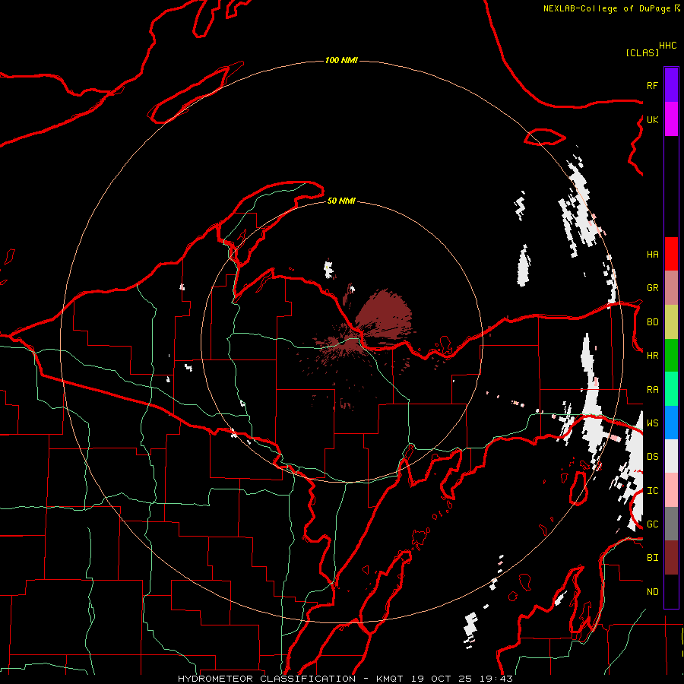Select the "BD" legend label
The width and height of the screenshot is (684, 684).
tap(652, 322)
